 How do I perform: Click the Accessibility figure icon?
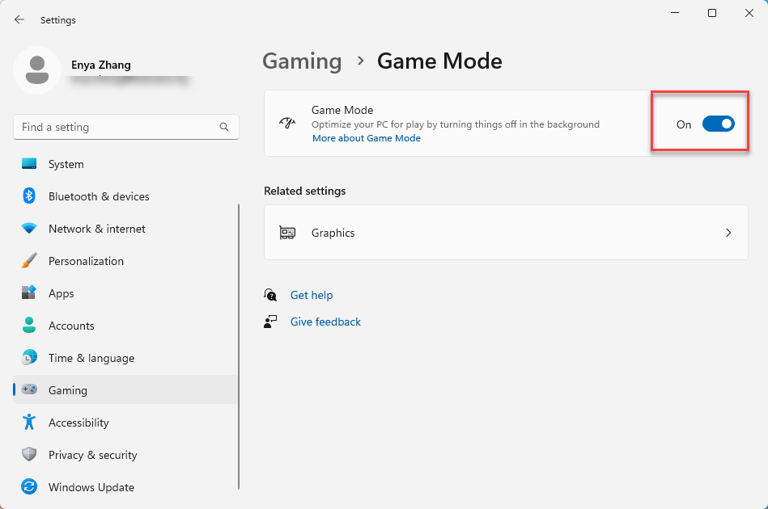click(x=29, y=423)
